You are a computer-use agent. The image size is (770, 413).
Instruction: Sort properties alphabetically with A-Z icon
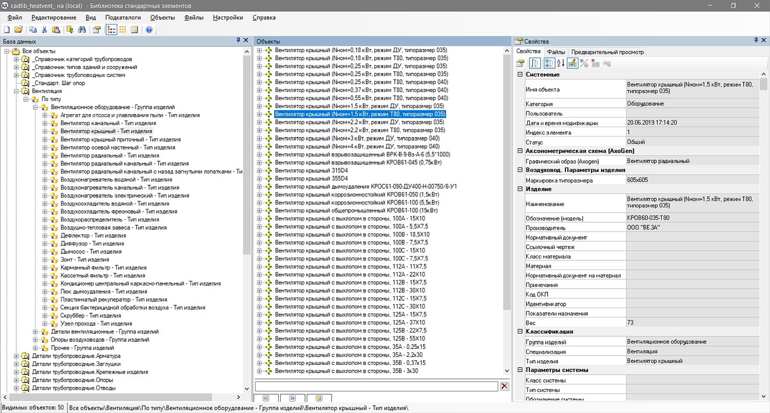pyautogui.click(x=561, y=63)
